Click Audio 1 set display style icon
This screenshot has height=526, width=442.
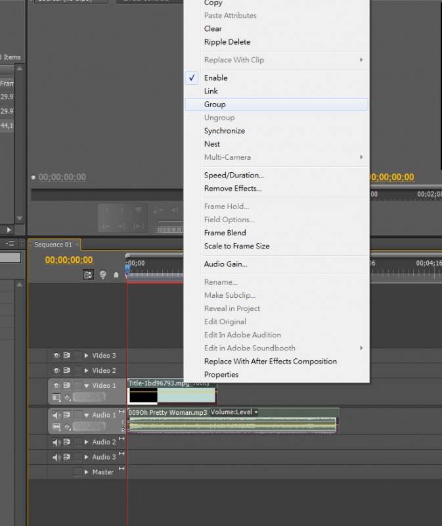pos(56,427)
